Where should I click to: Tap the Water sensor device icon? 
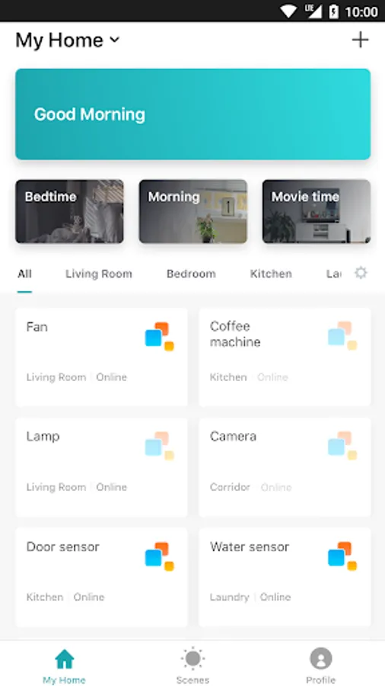coord(342,556)
